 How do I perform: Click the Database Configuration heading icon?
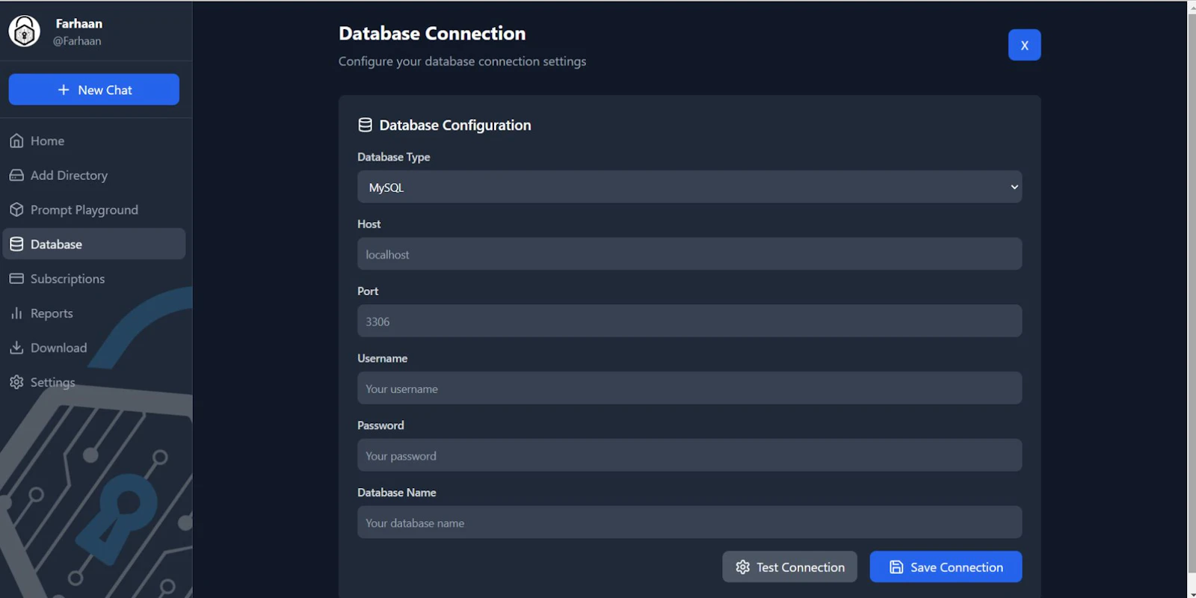click(365, 125)
